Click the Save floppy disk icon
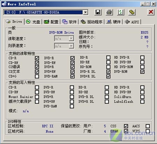 (98, 12)
